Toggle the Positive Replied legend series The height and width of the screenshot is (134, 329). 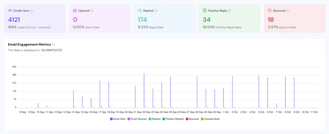tap(173, 119)
